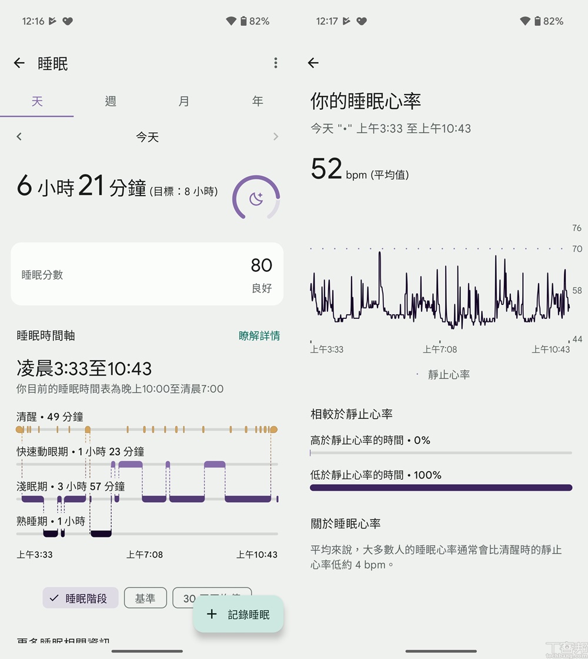Tap the left screen 12:16 clock
The image size is (588, 659).
coord(34,21)
